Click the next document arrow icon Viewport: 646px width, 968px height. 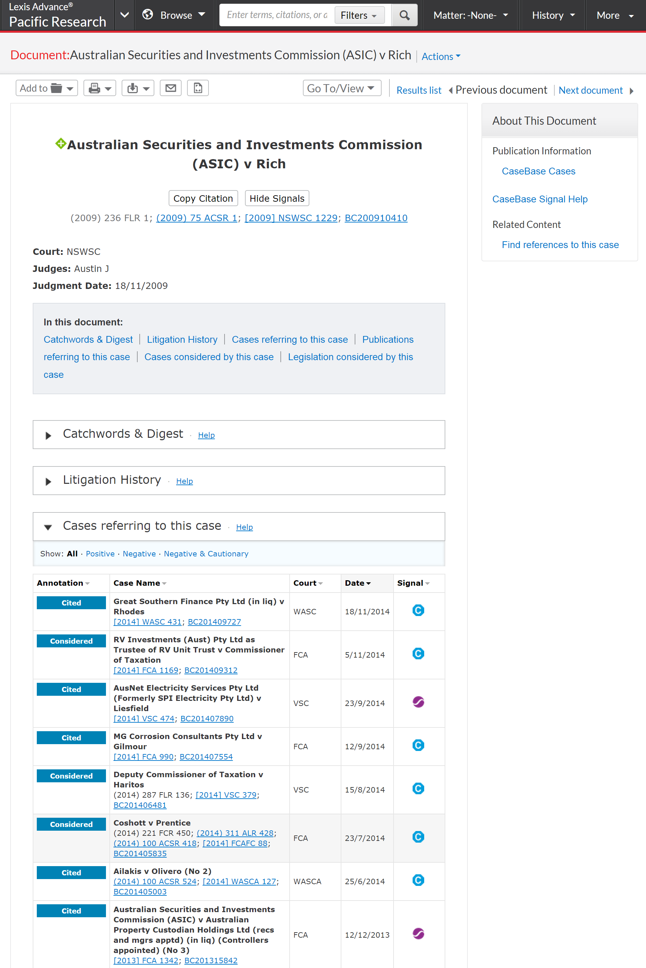click(631, 91)
